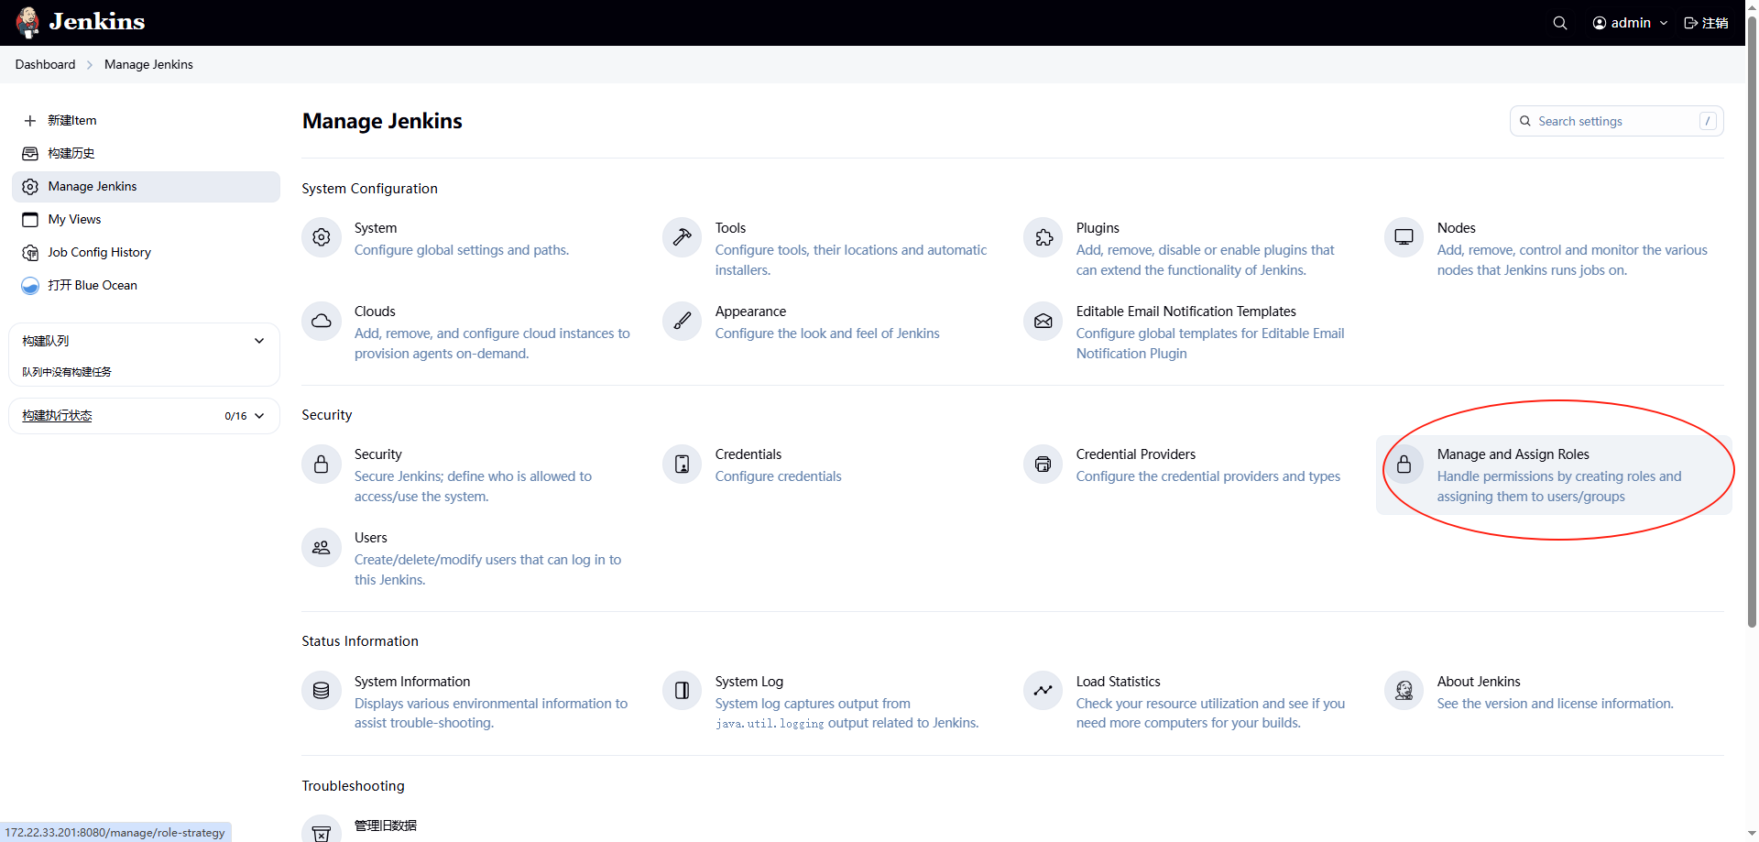Click the Load Statistics graph icon
1759x842 pixels.
1043,692
